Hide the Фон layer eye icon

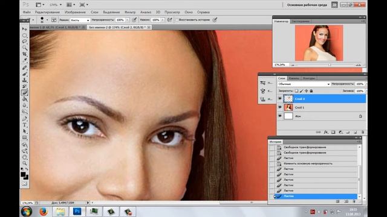280,116
